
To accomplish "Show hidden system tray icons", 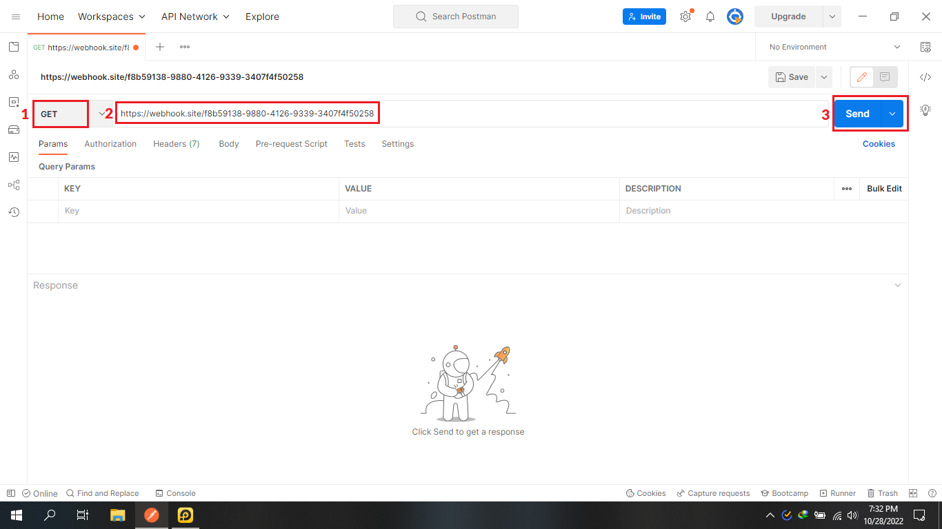I will [770, 515].
